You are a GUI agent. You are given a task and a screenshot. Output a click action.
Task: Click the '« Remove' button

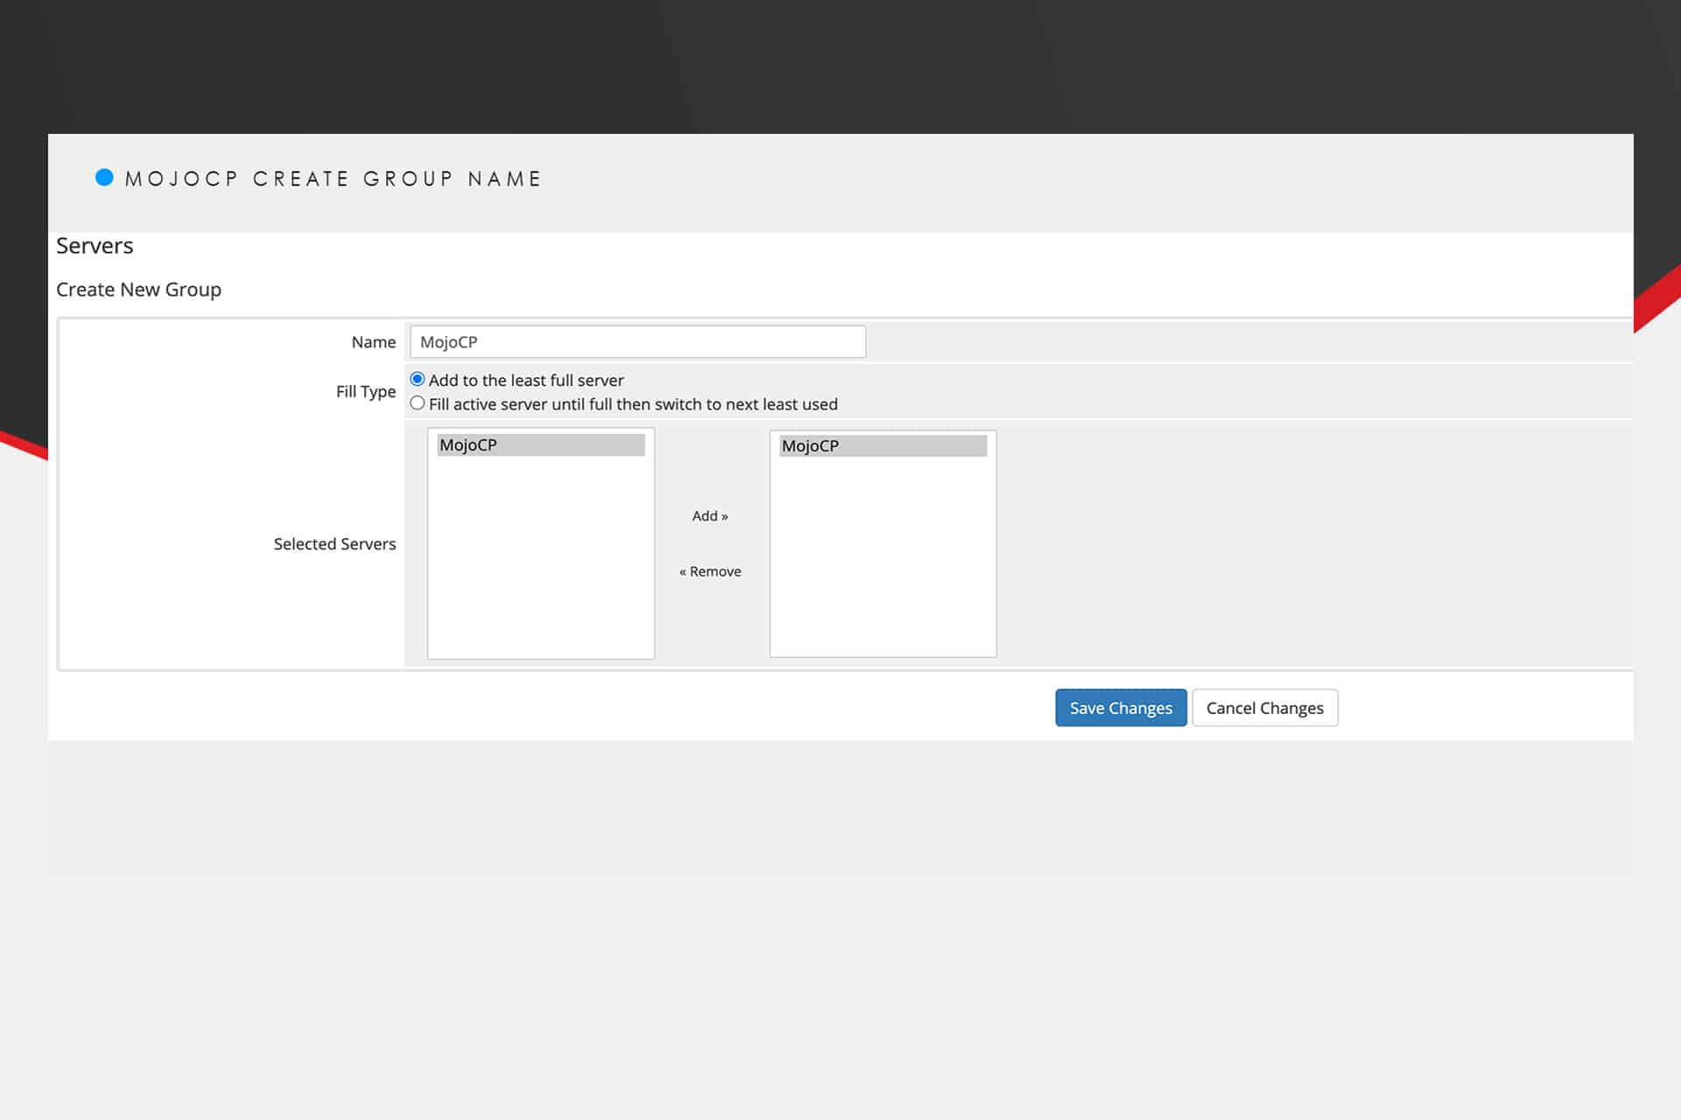(710, 571)
